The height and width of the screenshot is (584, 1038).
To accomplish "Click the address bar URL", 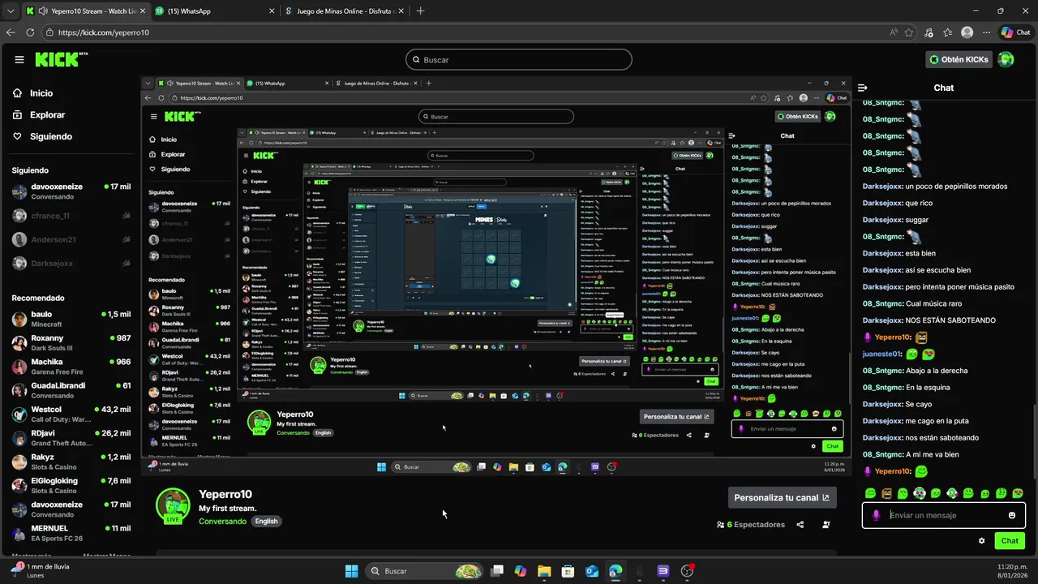I will pos(104,32).
